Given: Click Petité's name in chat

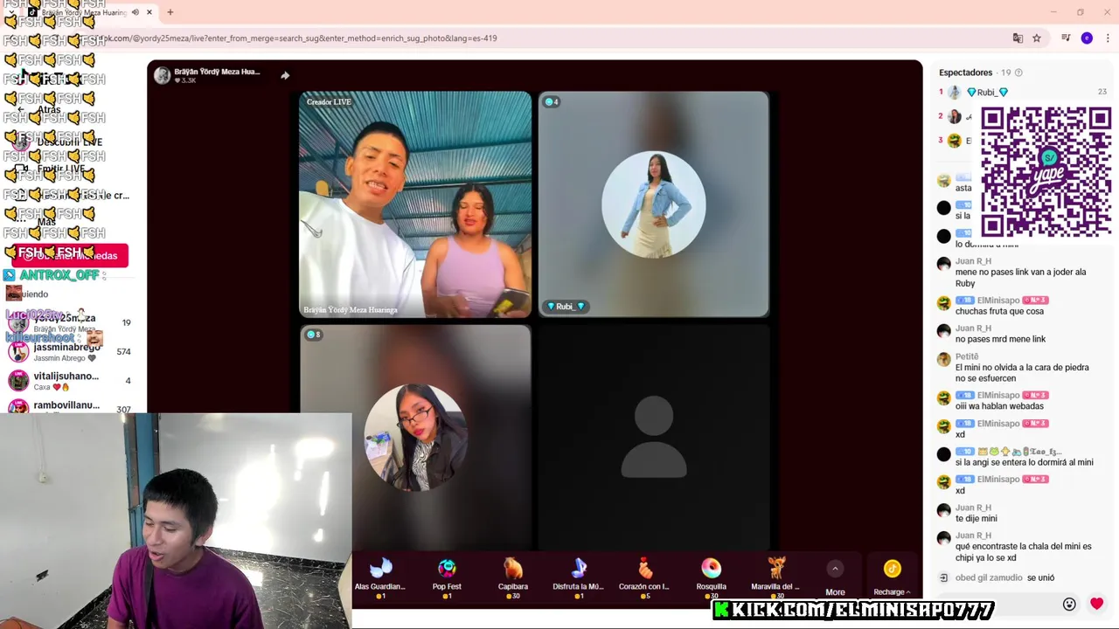Looking at the screenshot, I should click(967, 356).
